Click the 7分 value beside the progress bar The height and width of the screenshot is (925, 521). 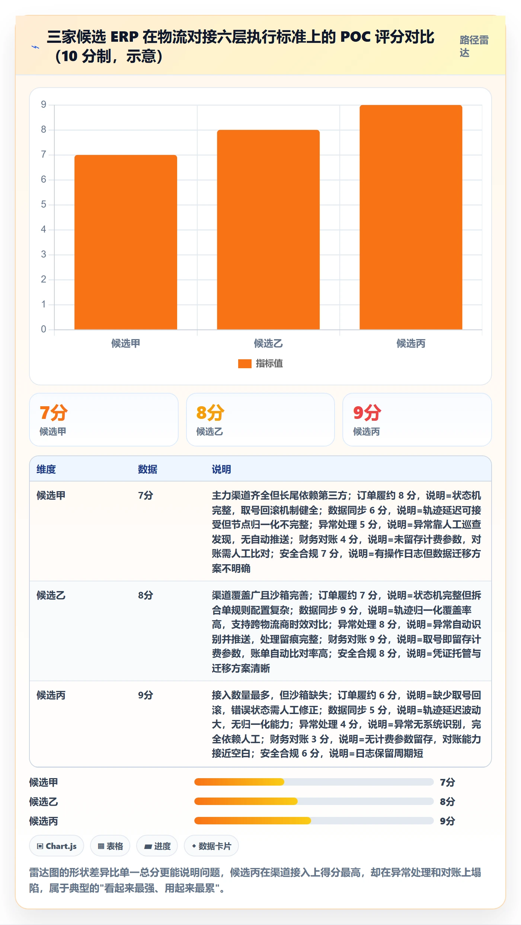pyautogui.click(x=447, y=782)
